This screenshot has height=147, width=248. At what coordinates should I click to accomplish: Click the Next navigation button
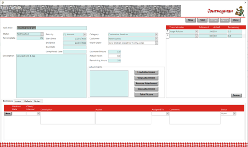225,20
